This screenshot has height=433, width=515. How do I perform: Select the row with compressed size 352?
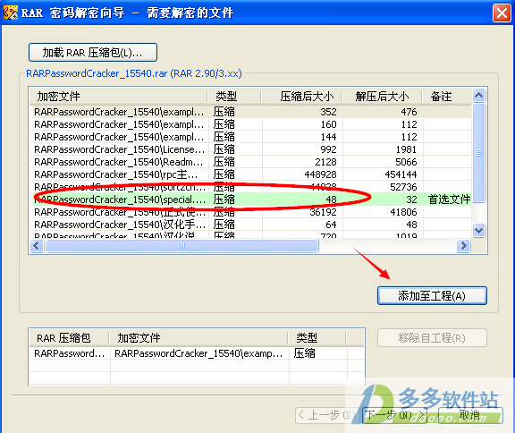[250, 112]
